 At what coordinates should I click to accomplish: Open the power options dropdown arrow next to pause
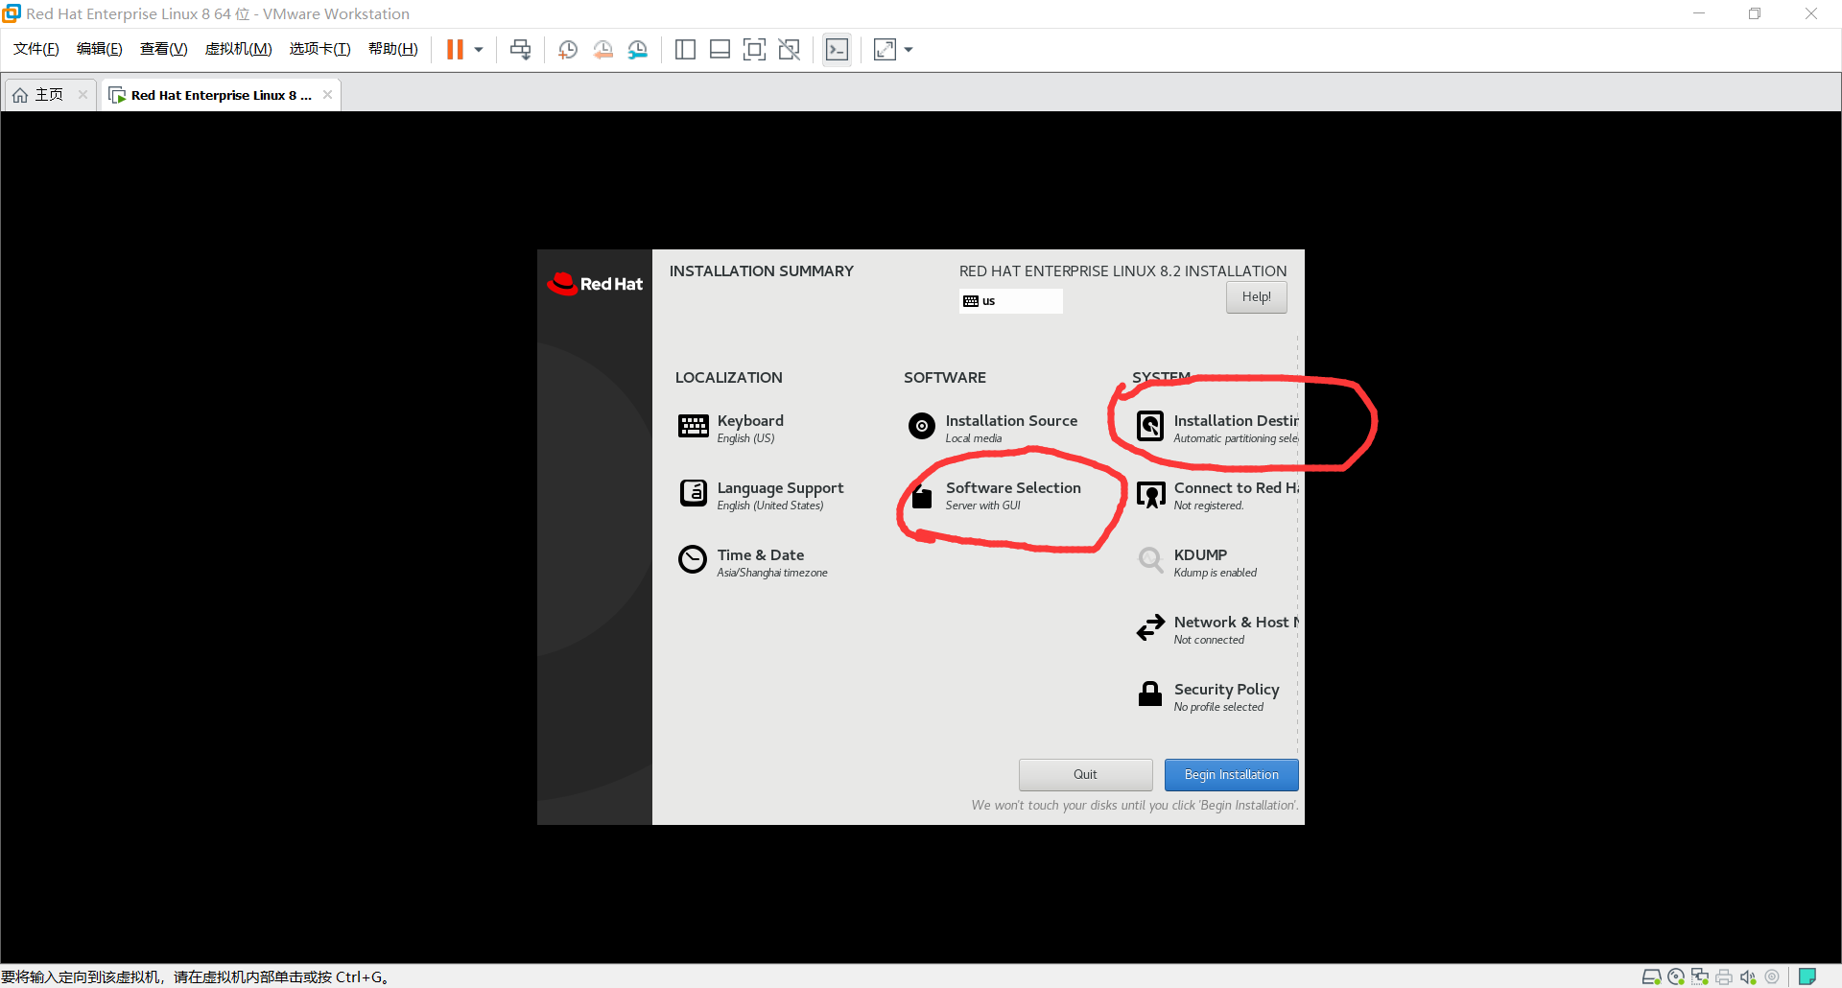[479, 50]
